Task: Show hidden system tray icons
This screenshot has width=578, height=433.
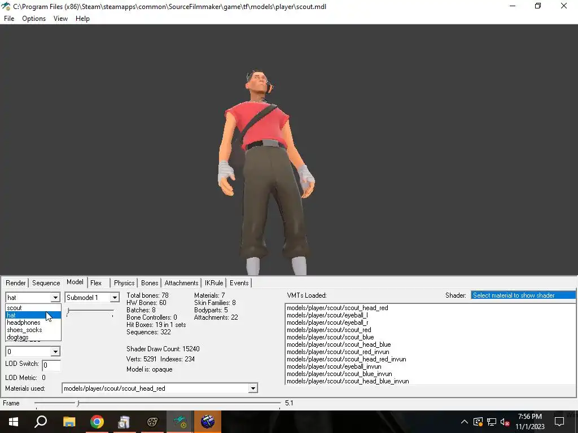Action: click(x=465, y=422)
